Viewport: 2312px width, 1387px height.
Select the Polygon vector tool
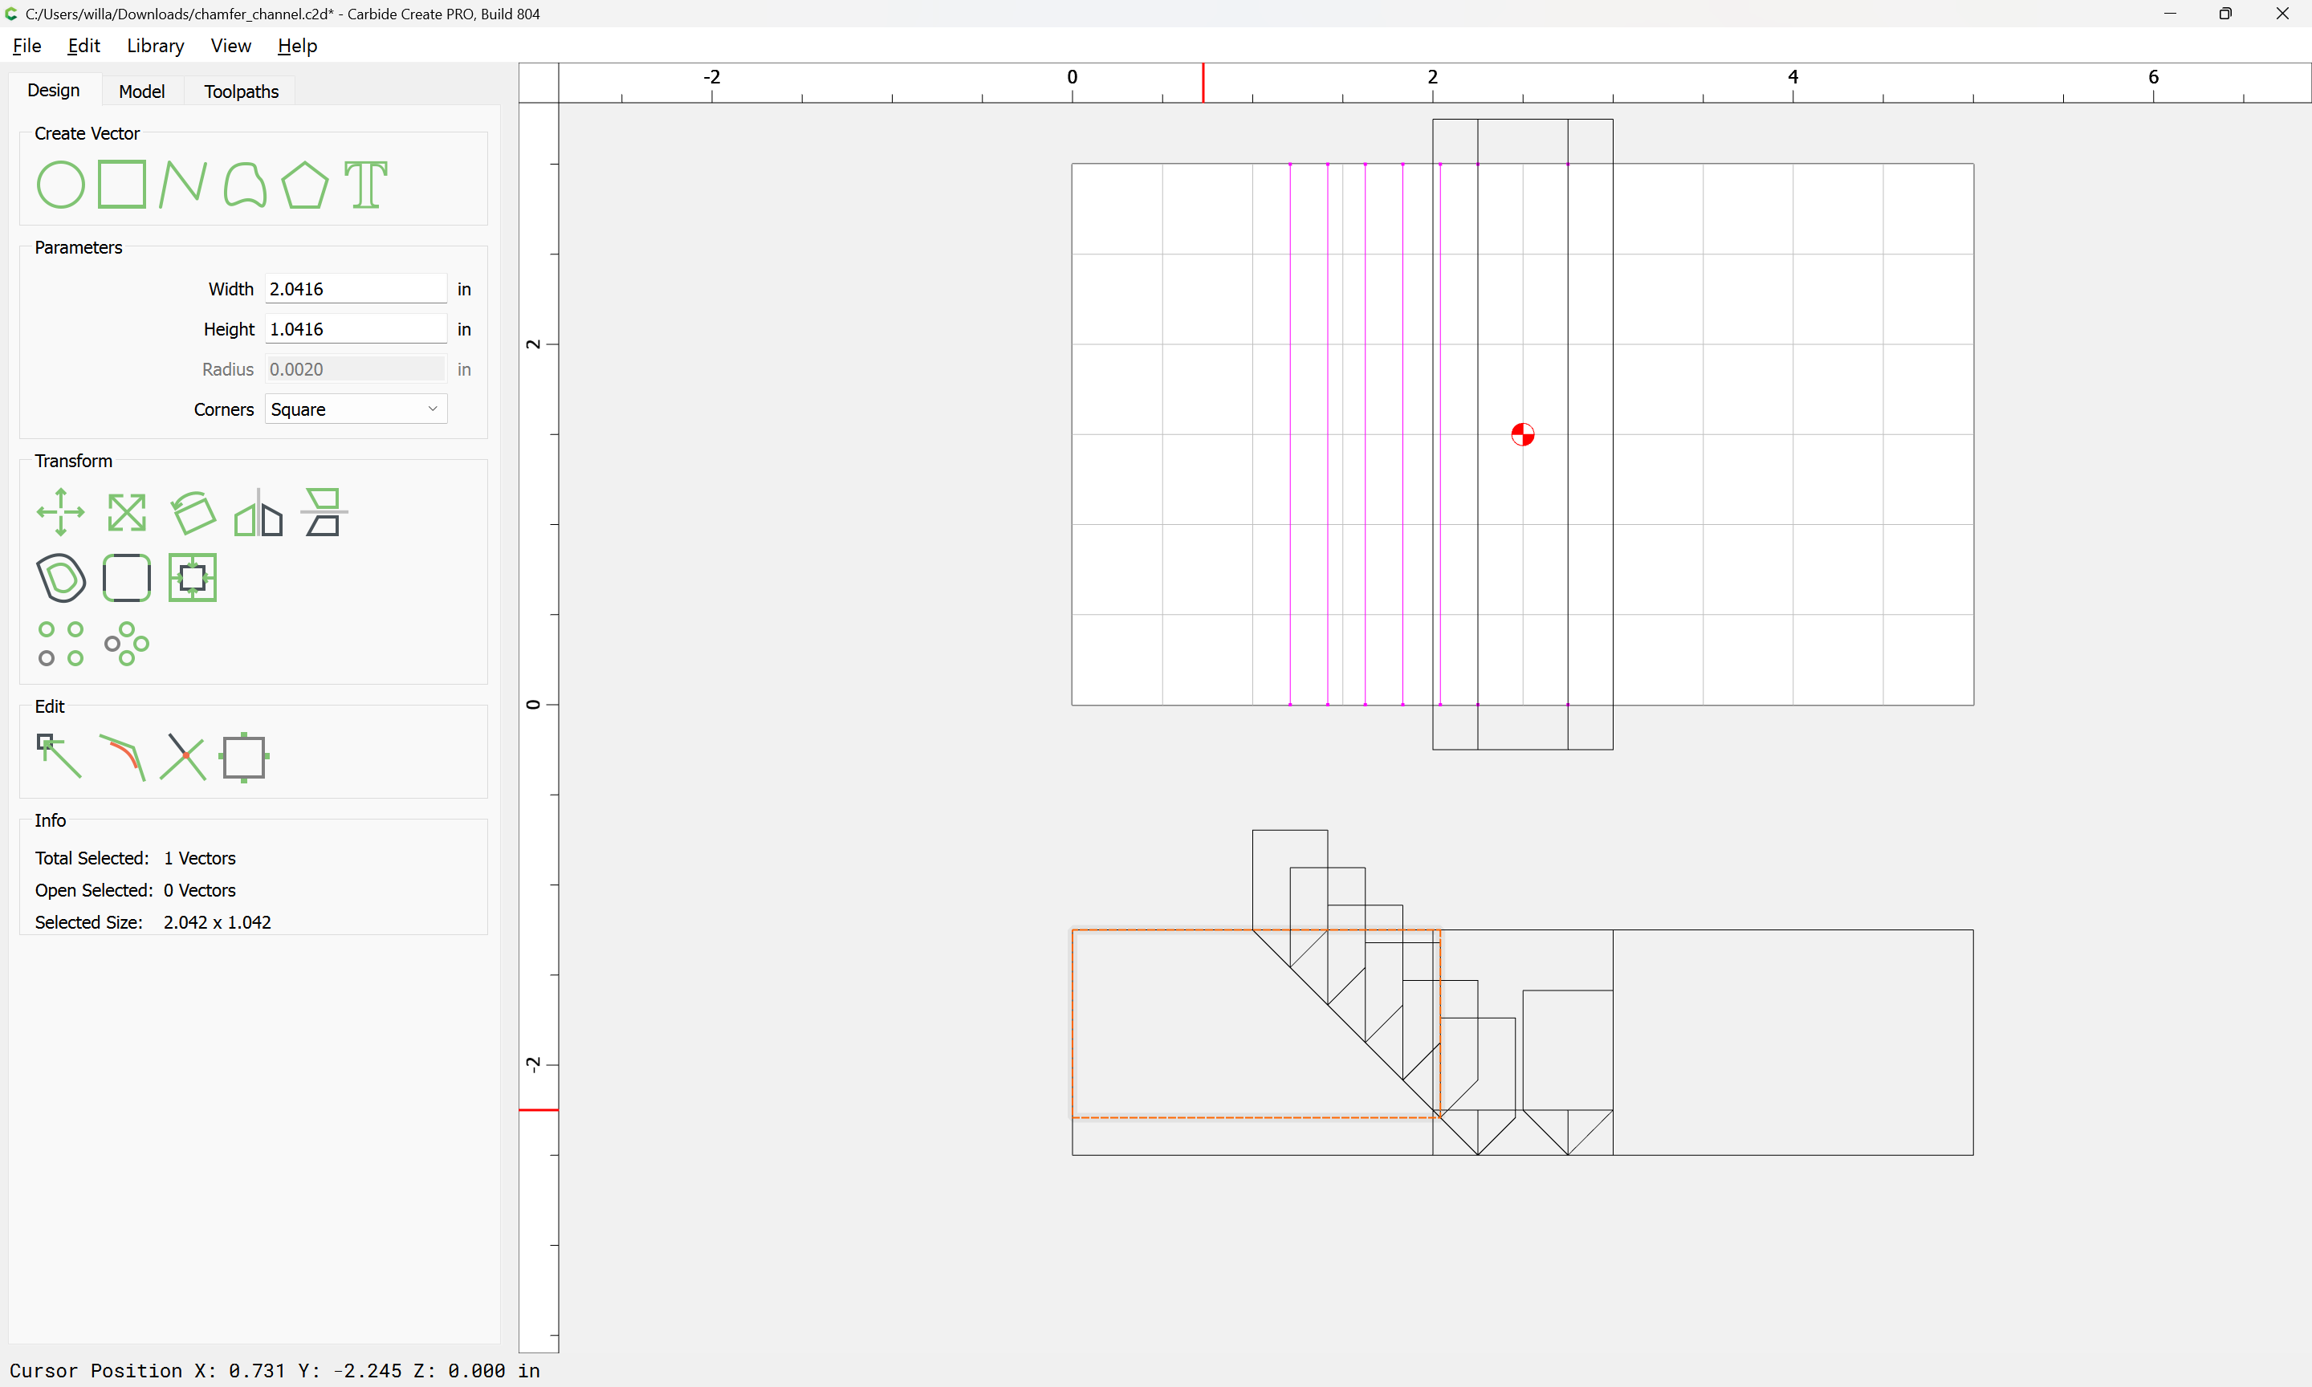(x=304, y=184)
